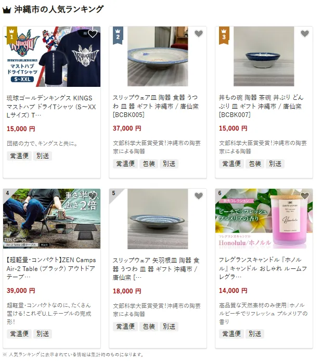
Task: Open the スリップウェア皿 BCBK005 product title
Action: (x=156, y=106)
